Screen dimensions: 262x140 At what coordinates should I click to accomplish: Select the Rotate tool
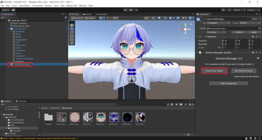(72, 32)
